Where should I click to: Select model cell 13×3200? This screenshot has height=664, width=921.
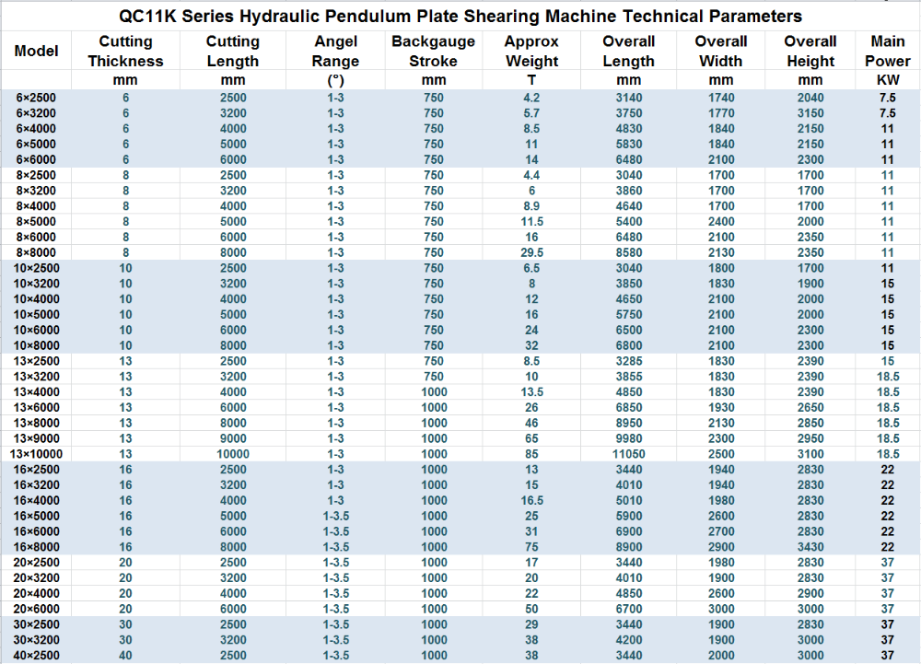coord(36,377)
